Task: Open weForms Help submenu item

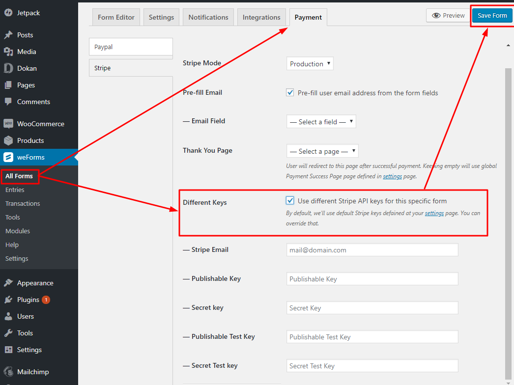Action: [12, 245]
